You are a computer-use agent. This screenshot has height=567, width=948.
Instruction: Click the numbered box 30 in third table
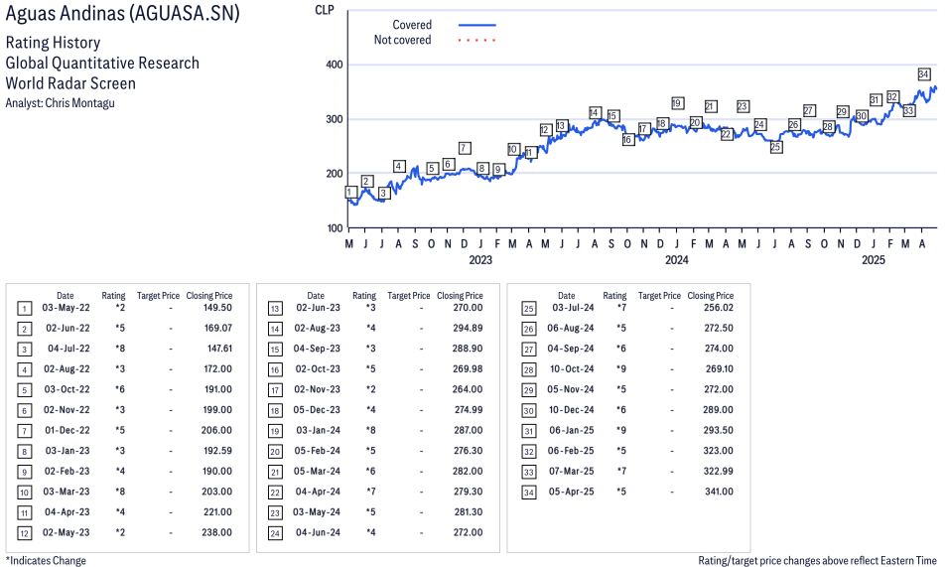point(529,411)
